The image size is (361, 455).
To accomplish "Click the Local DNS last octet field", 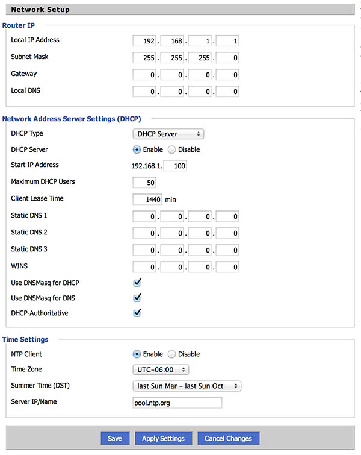I will 227,92.
